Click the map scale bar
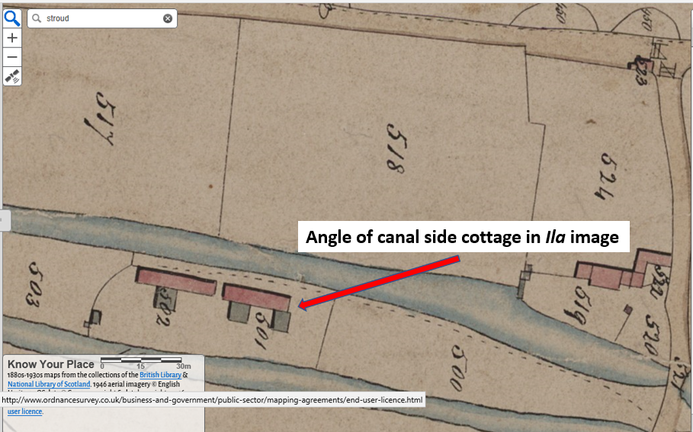Screen dimensions: 693x432 tap(142, 361)
